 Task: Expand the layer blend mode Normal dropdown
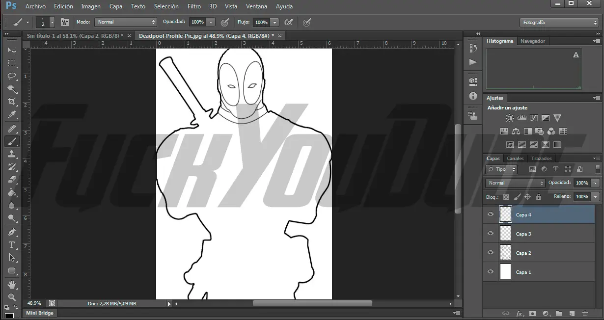point(515,183)
